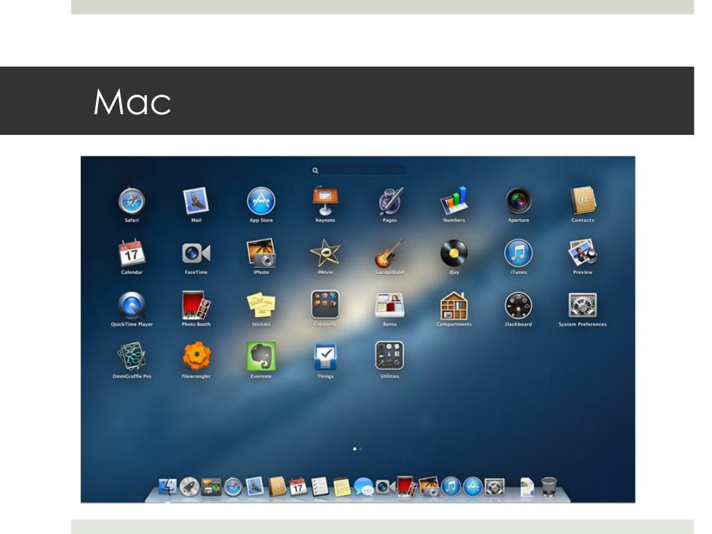Open the filewrangler app
Viewport: 712px width, 534px height.
click(x=196, y=356)
